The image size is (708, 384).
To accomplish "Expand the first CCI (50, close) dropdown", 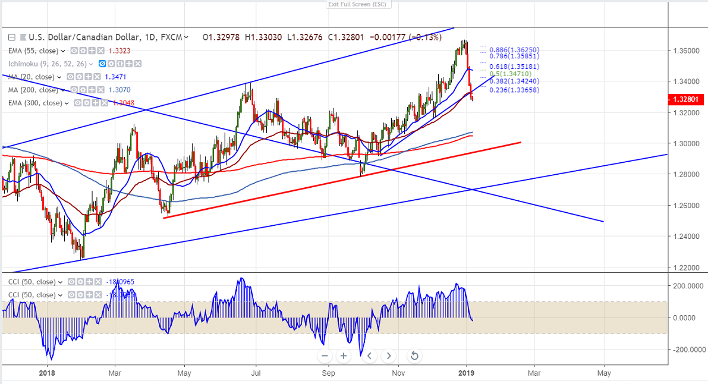I will (60, 282).
